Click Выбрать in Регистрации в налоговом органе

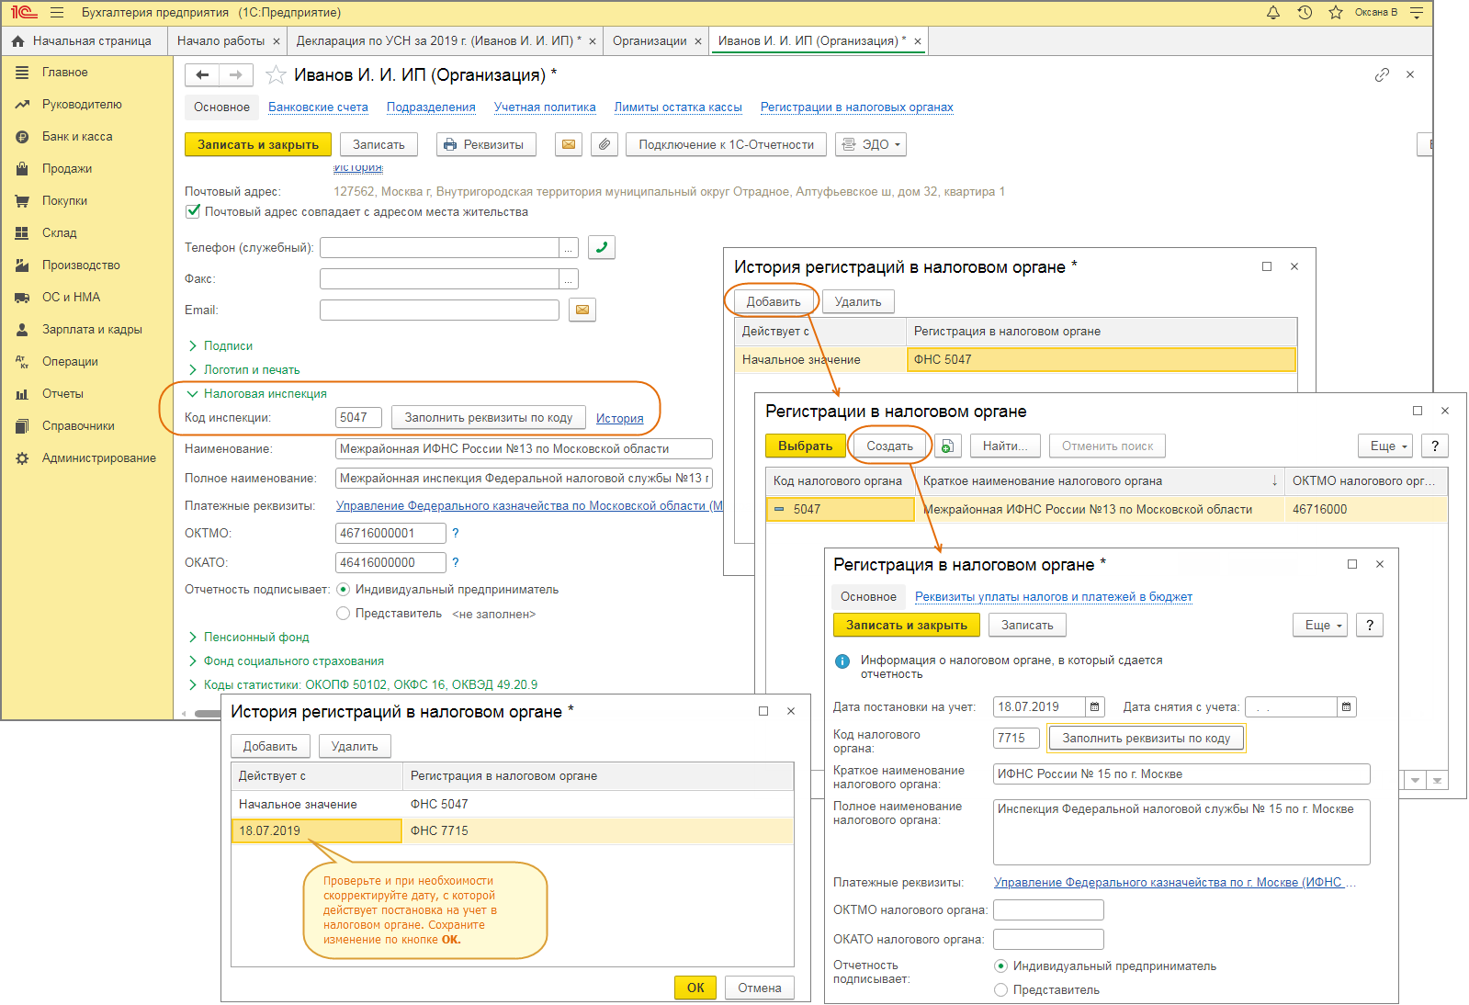click(x=805, y=446)
